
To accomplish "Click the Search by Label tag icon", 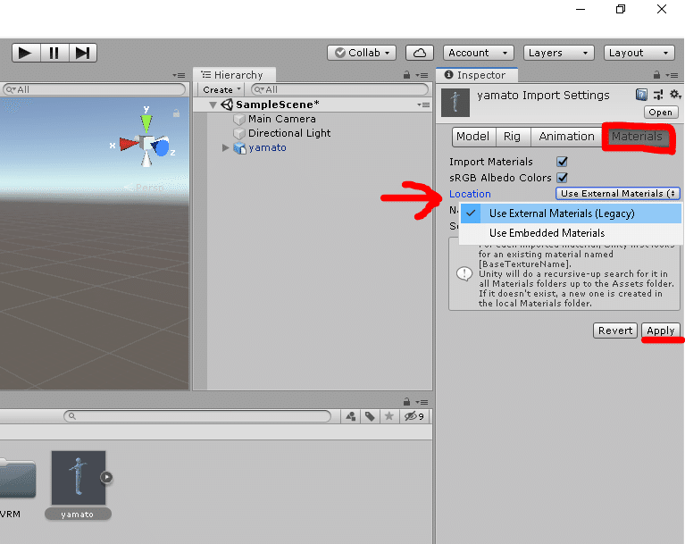I will tap(370, 416).
